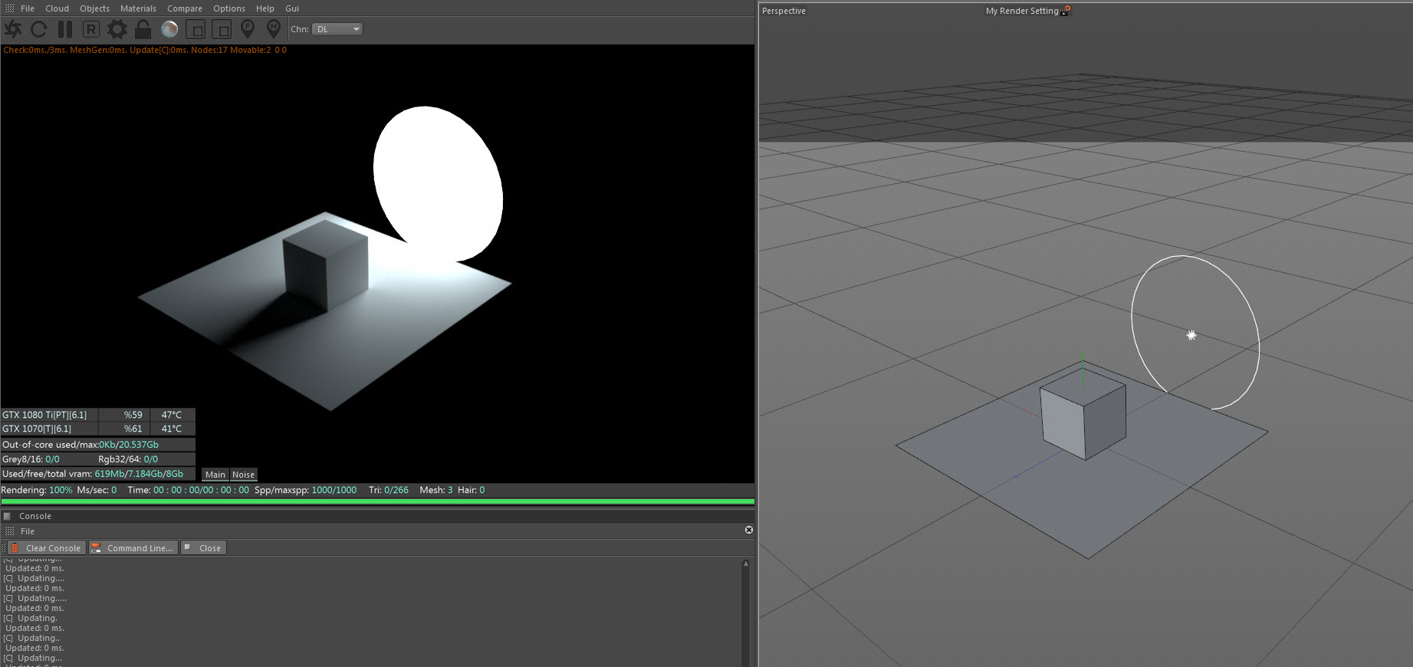Click the Tri: 0/266 status entry
1413x667 pixels.
(388, 490)
